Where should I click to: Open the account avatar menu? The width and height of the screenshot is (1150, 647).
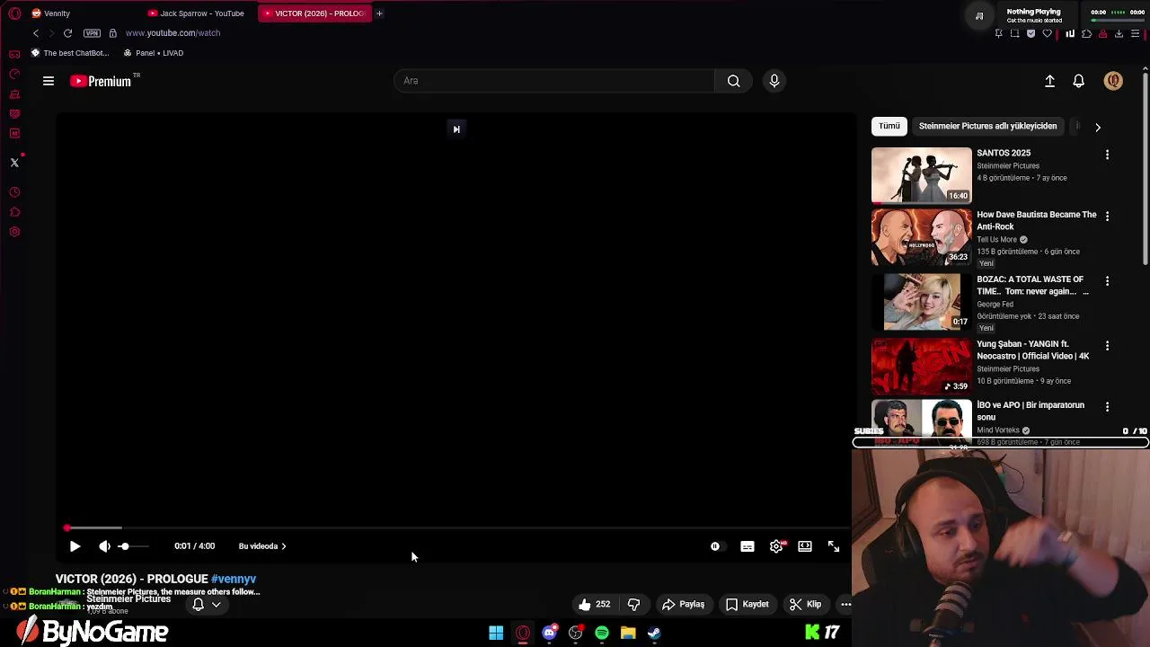[1113, 81]
